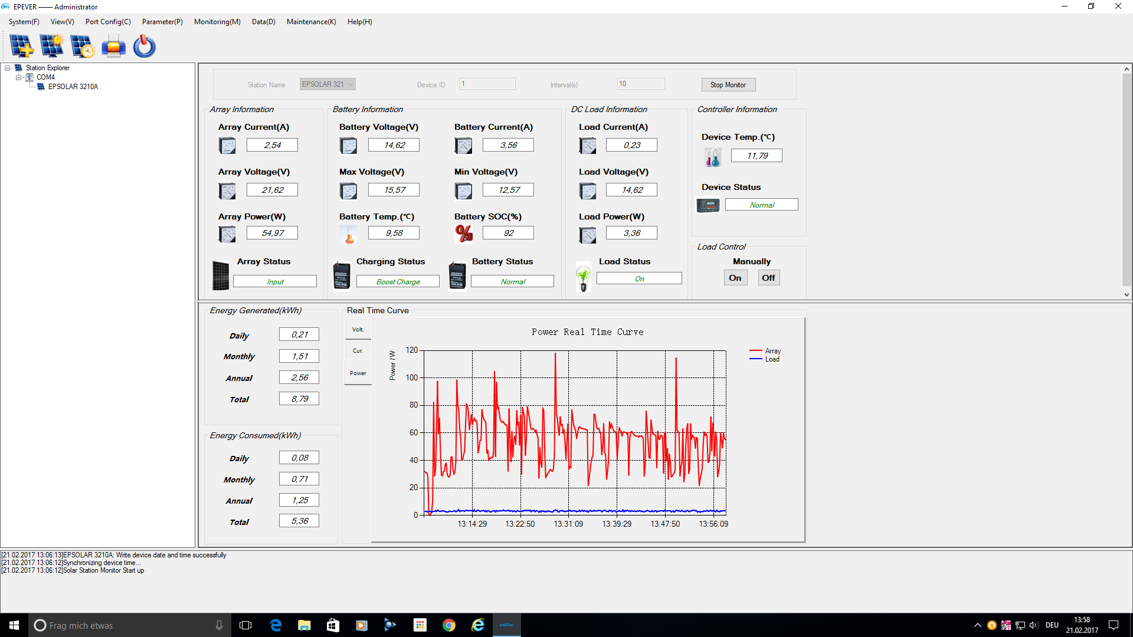This screenshot has width=1133, height=637.
Task: Collapse the Station Explorer tree node
Action: coord(8,68)
